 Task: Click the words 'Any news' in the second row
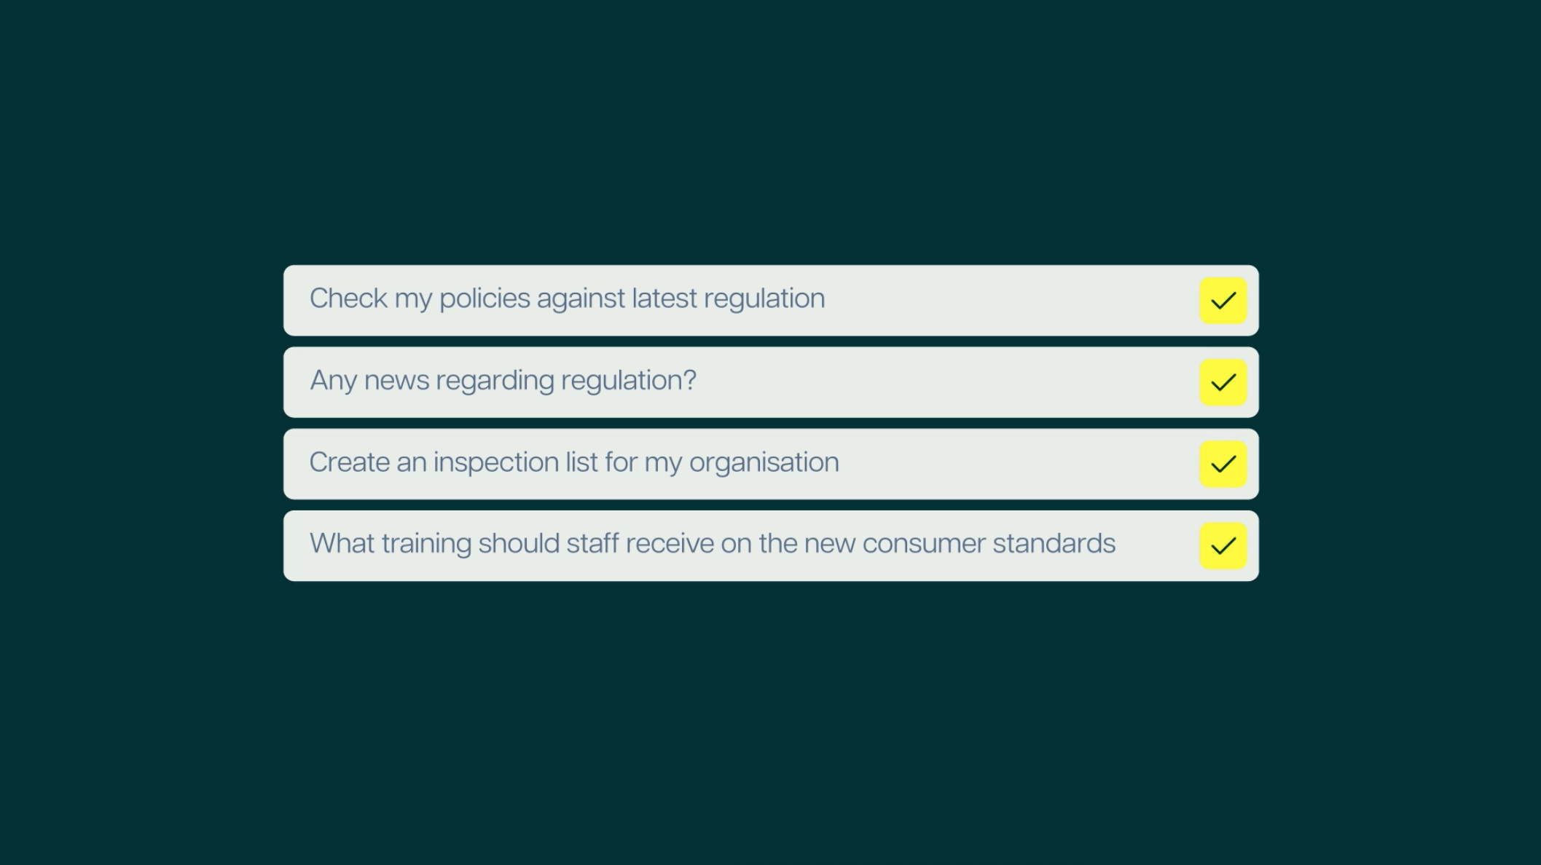(369, 380)
